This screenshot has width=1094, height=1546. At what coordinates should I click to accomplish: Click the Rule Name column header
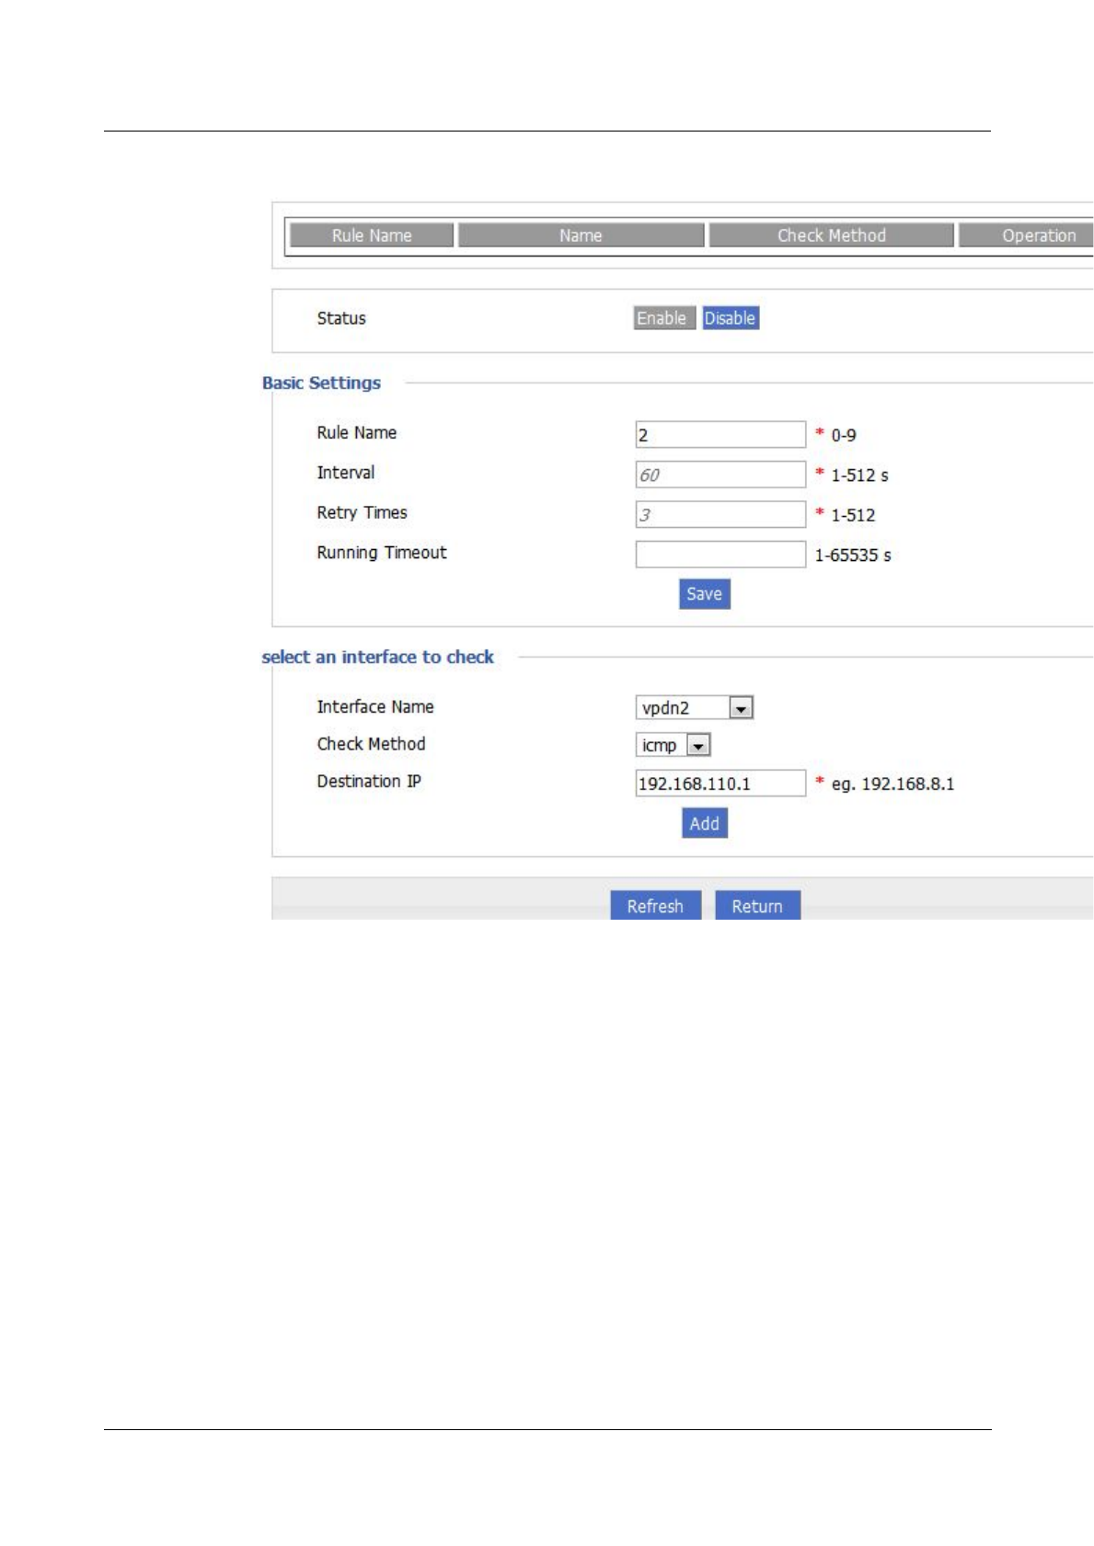point(372,235)
